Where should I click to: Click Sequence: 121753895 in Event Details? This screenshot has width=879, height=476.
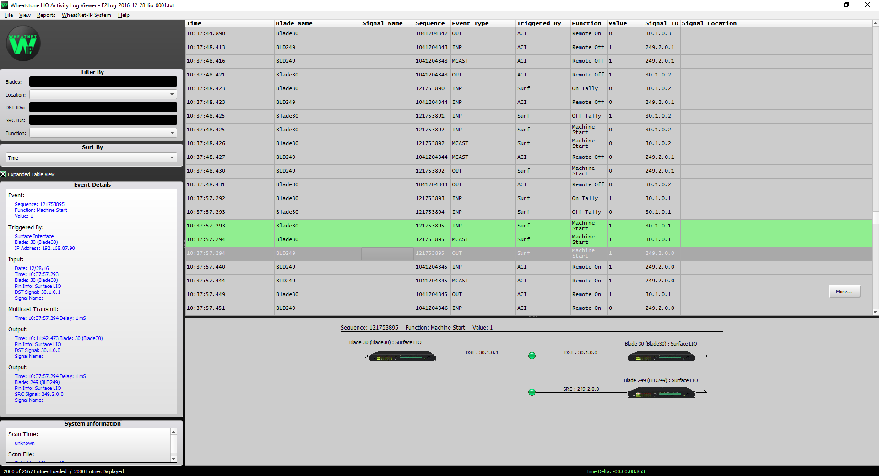coord(39,204)
